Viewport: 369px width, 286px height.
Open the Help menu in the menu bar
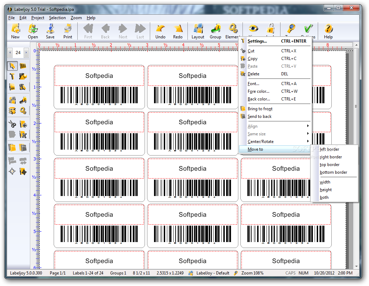point(91,18)
